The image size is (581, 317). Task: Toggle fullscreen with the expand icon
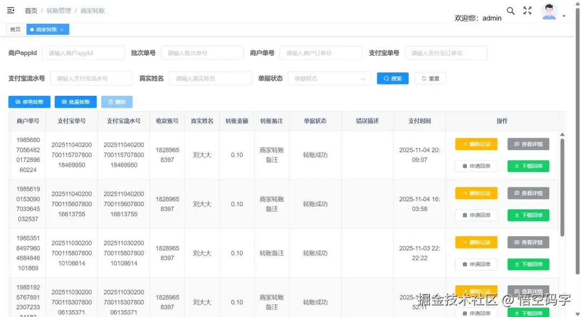tap(527, 10)
